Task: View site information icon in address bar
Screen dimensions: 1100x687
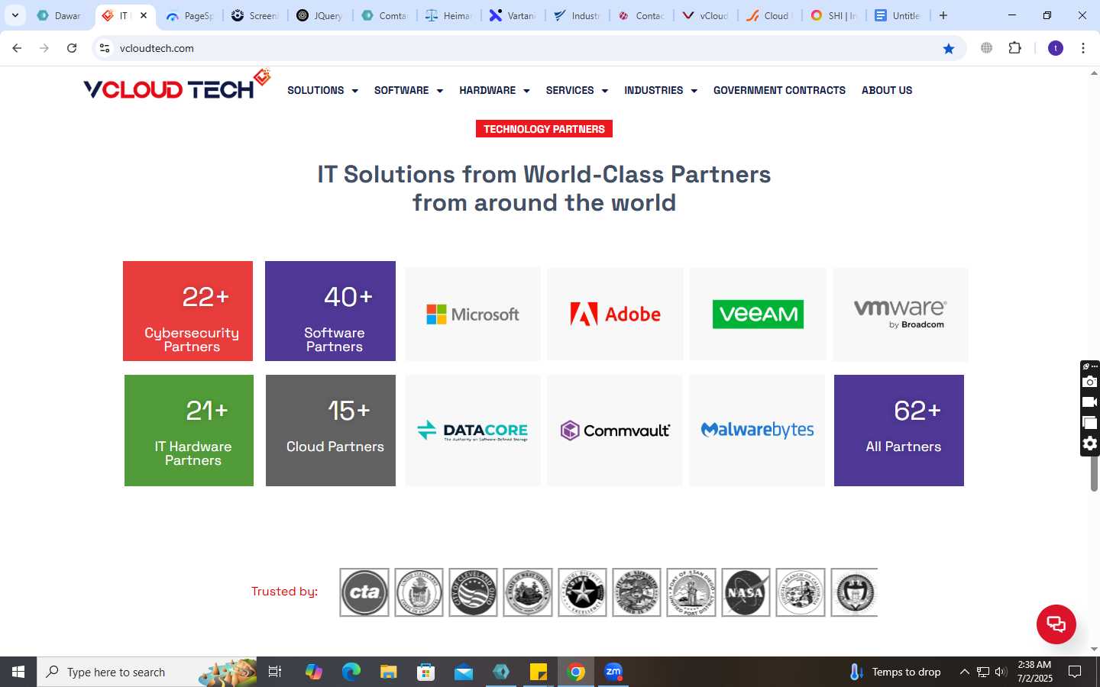Action: click(105, 48)
